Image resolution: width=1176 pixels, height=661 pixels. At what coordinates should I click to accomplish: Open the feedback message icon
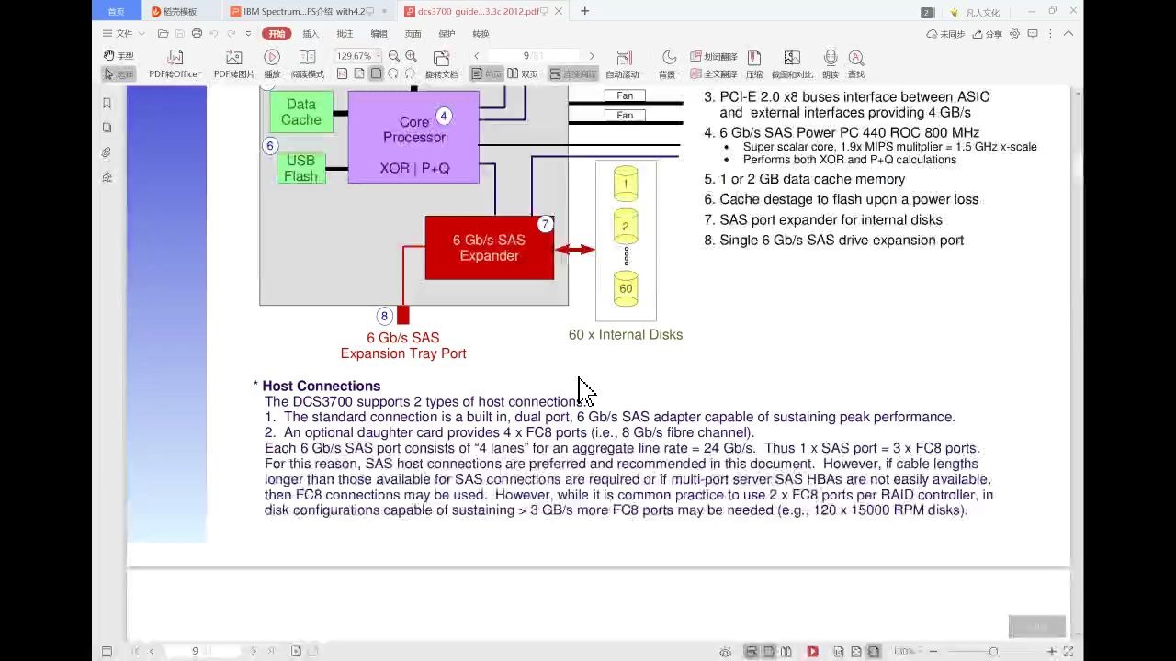click(x=1035, y=33)
